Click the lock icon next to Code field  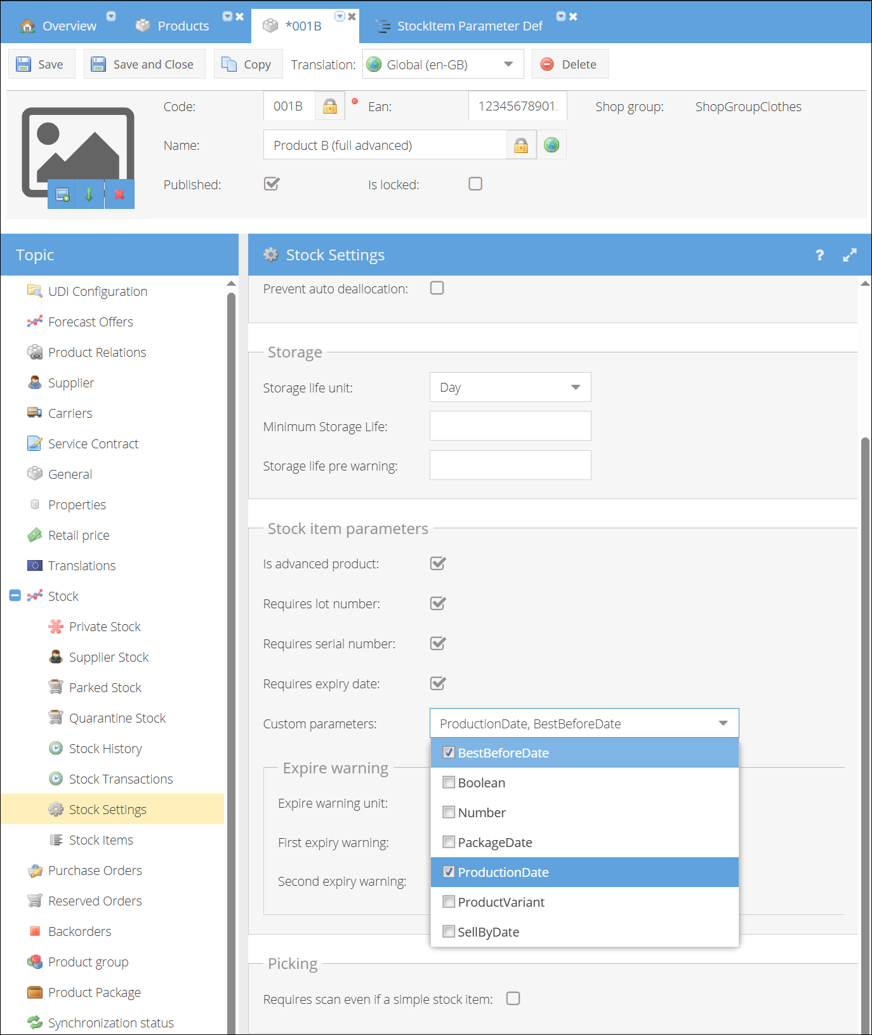[x=329, y=106]
